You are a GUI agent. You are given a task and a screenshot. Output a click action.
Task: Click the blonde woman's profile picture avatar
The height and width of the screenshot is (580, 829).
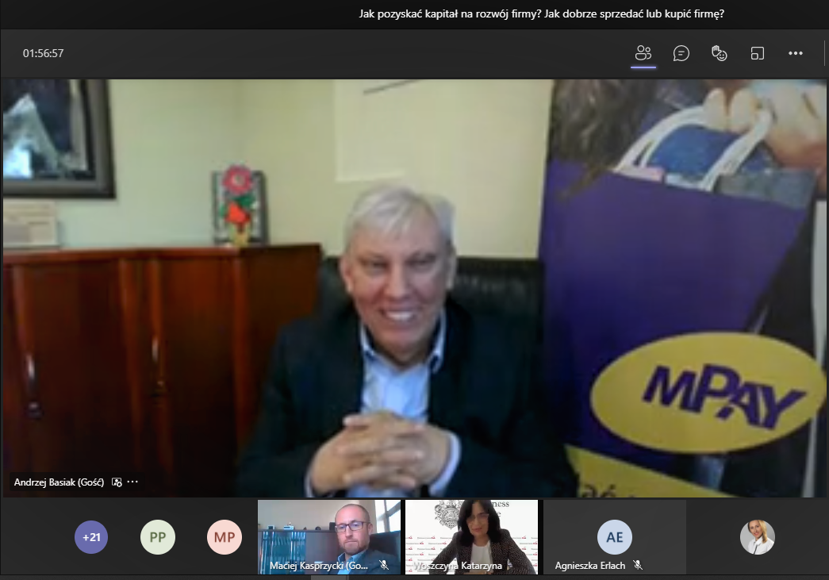[x=757, y=537]
